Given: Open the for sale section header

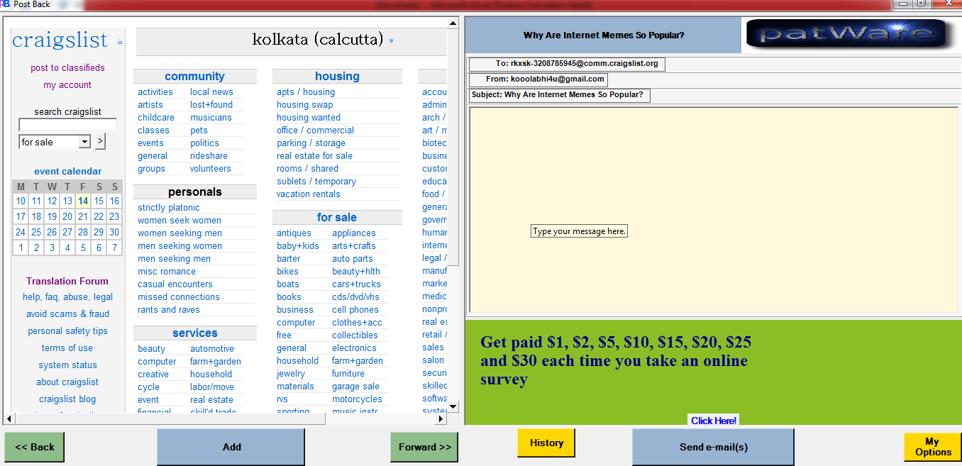Looking at the screenshot, I should point(337,217).
